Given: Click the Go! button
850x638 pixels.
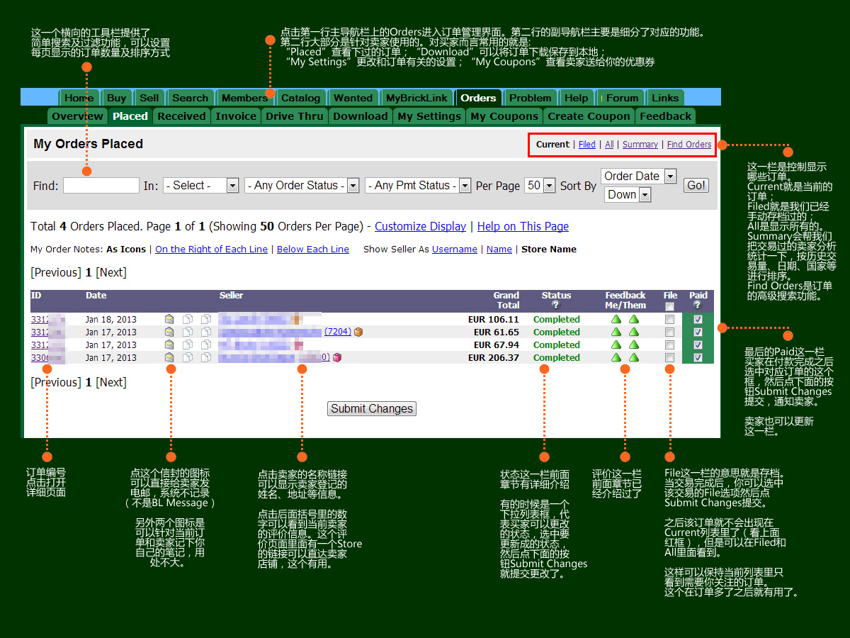Looking at the screenshot, I should coord(696,185).
